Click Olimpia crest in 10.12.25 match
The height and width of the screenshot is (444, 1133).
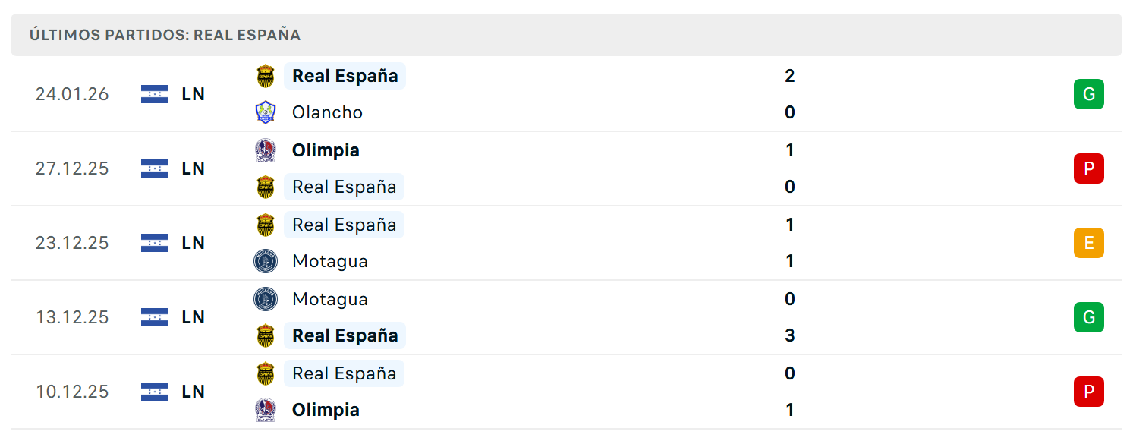coord(265,410)
